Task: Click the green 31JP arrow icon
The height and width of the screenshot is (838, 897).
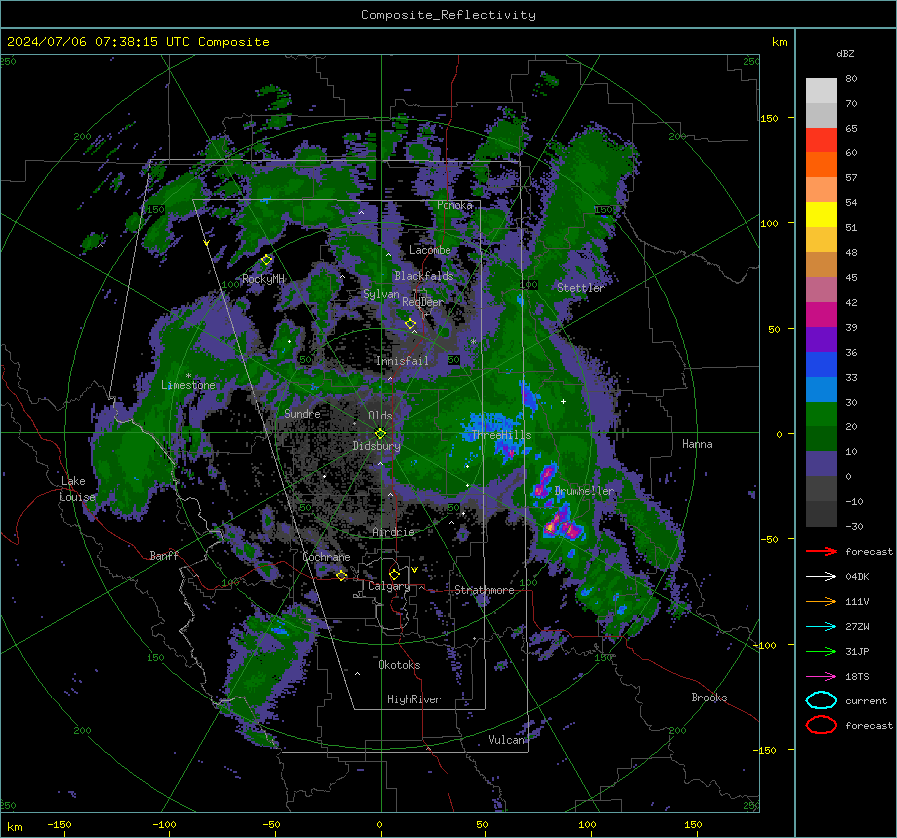Action: pos(821,651)
